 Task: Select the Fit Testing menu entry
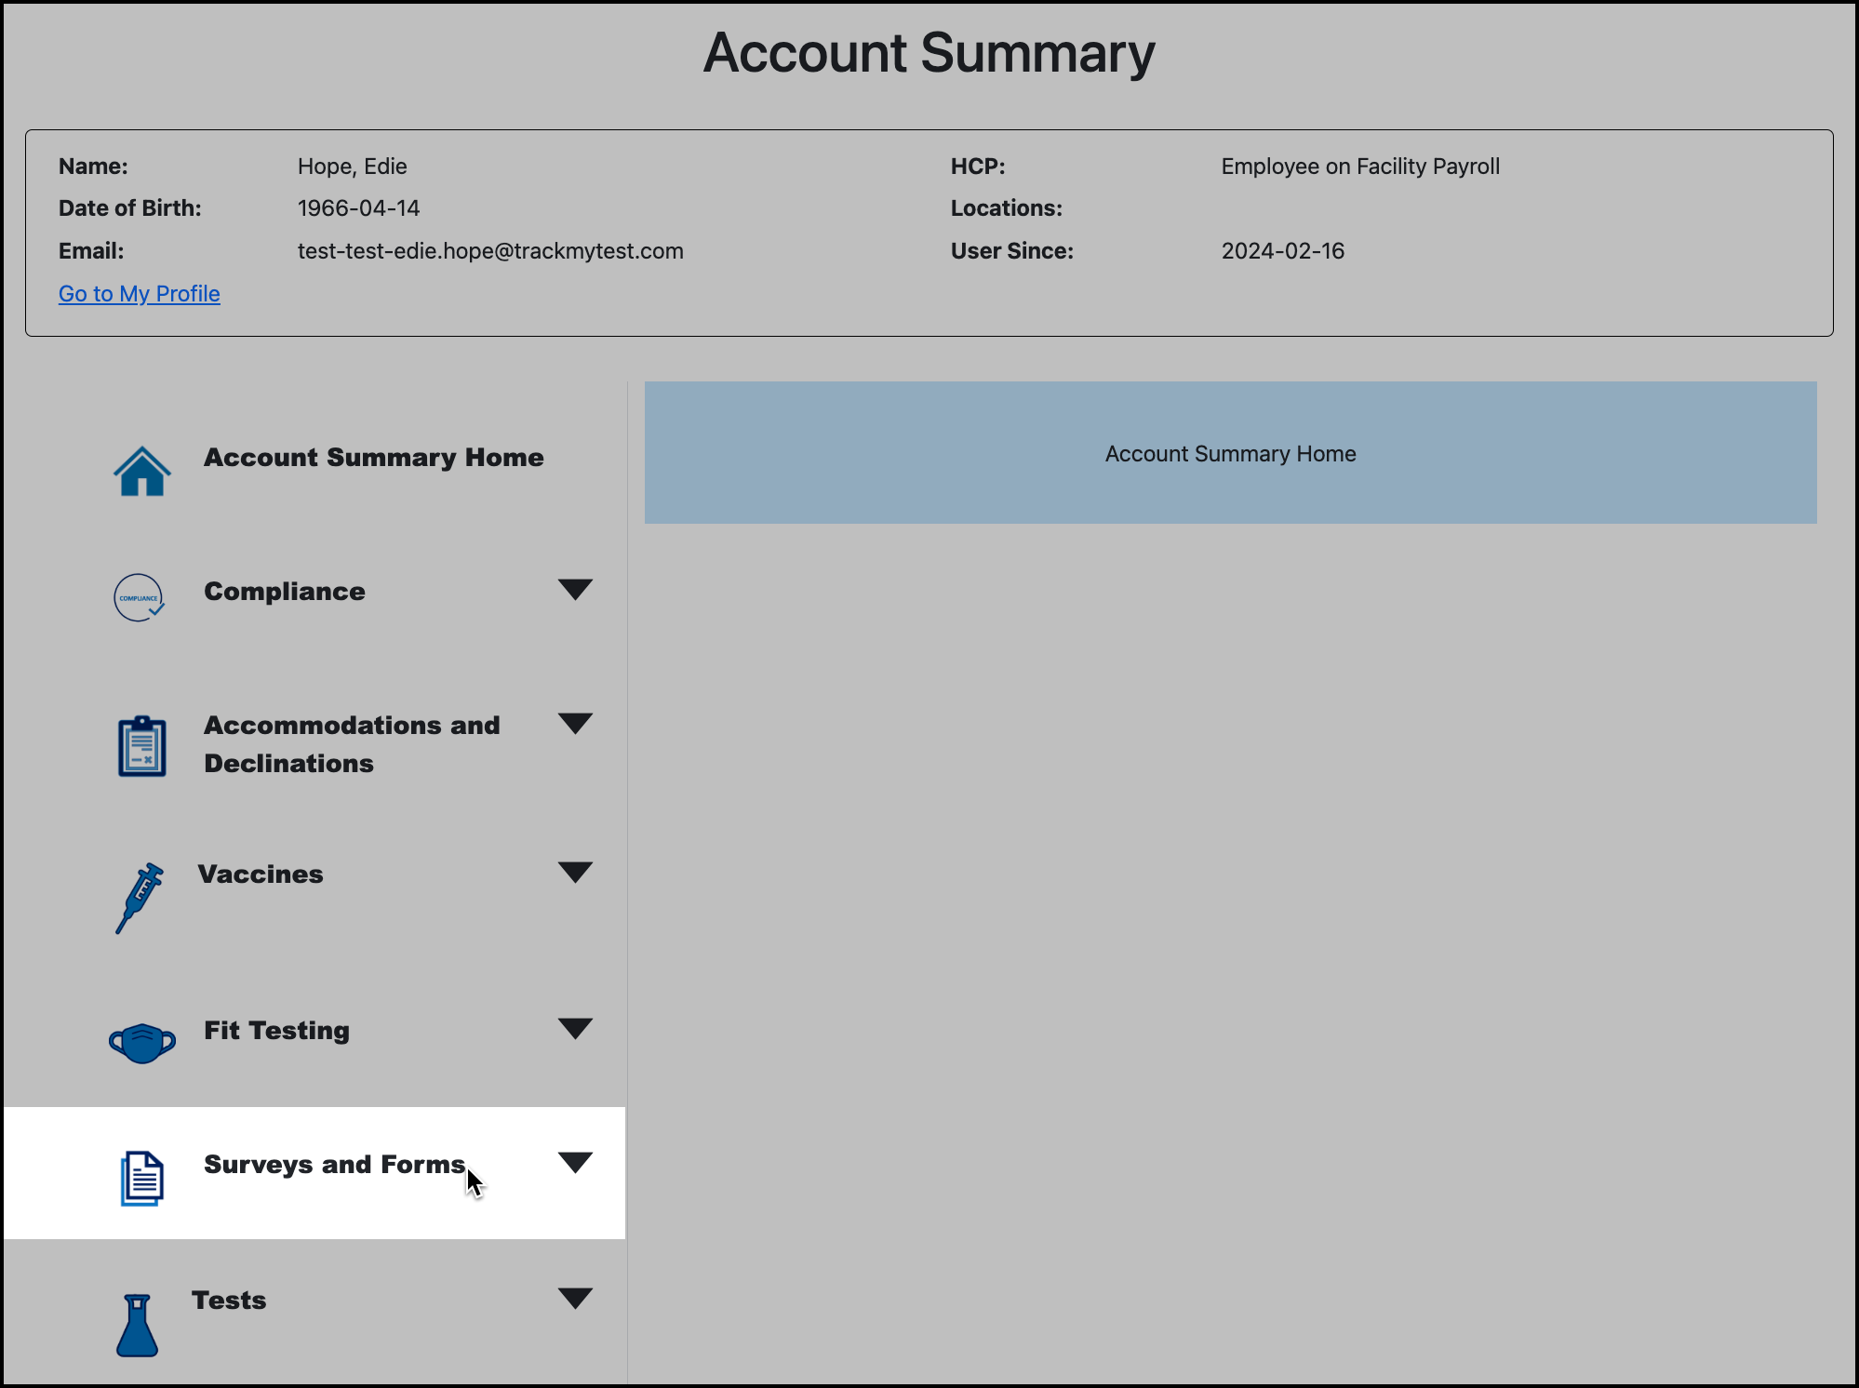(276, 1030)
